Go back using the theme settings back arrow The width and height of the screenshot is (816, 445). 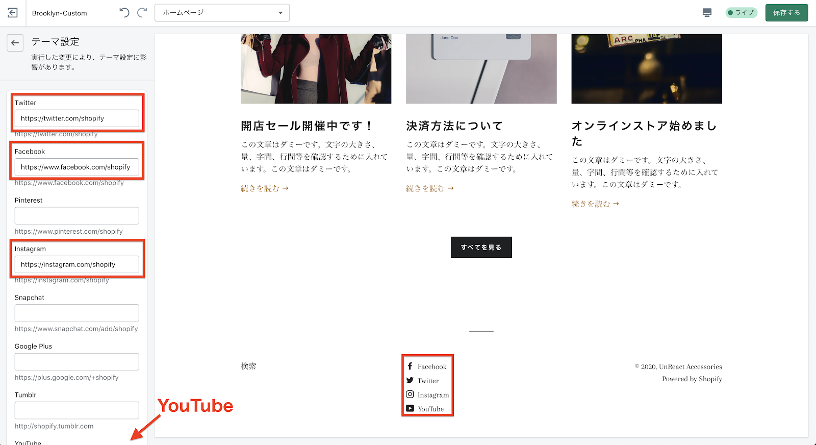tap(15, 43)
